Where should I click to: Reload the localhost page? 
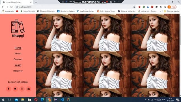pyautogui.click(x=11, y=7)
